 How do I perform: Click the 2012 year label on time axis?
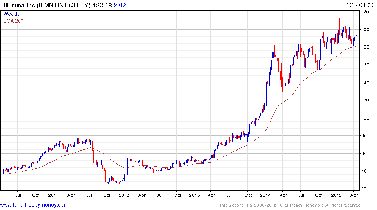(x=124, y=195)
